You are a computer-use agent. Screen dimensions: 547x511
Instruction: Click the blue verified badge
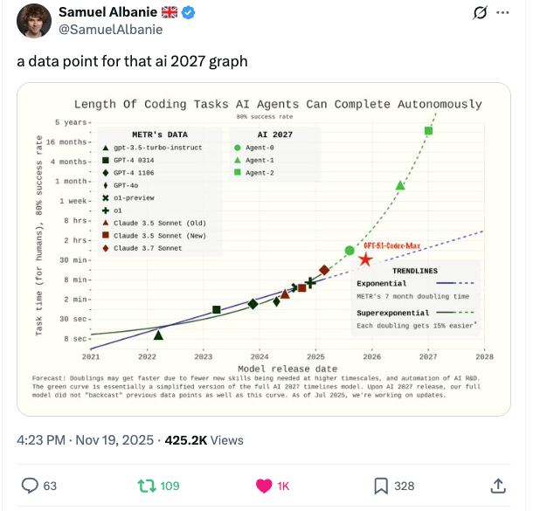click(189, 12)
